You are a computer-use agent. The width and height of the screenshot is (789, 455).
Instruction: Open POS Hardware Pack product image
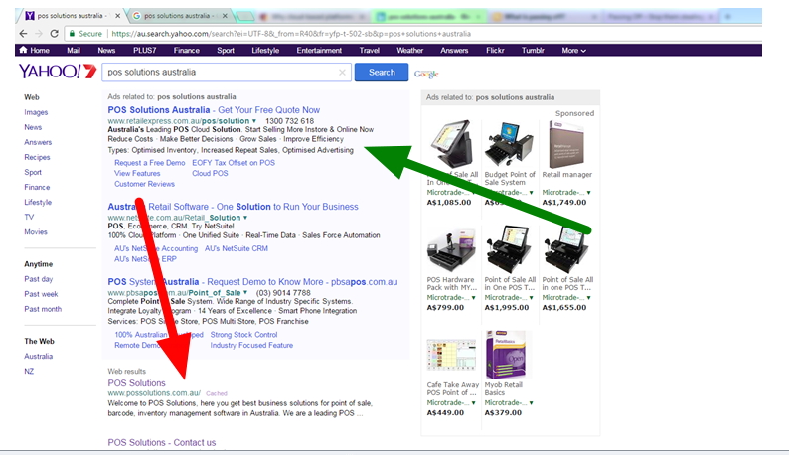451,250
